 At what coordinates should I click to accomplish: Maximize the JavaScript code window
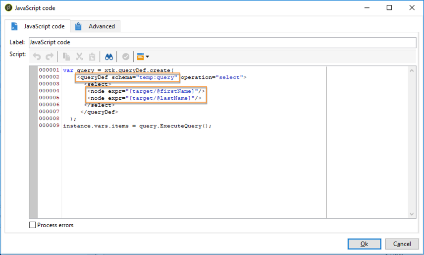click(389, 7)
